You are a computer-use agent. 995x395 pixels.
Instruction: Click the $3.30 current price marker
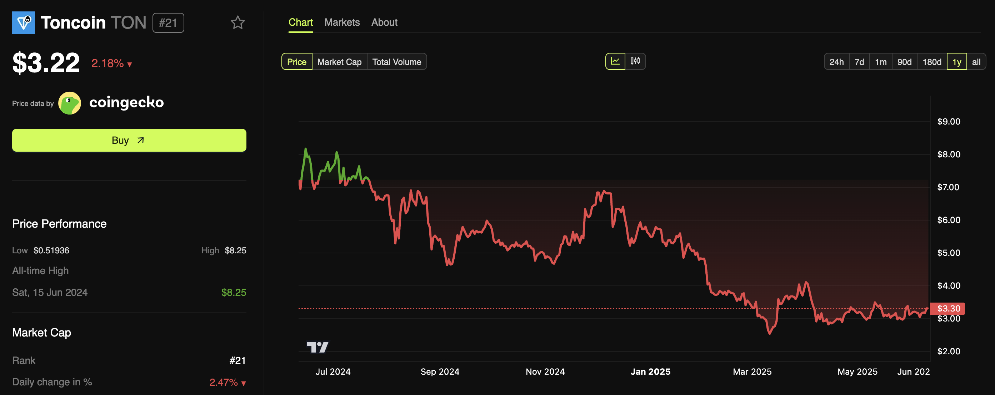pos(947,308)
